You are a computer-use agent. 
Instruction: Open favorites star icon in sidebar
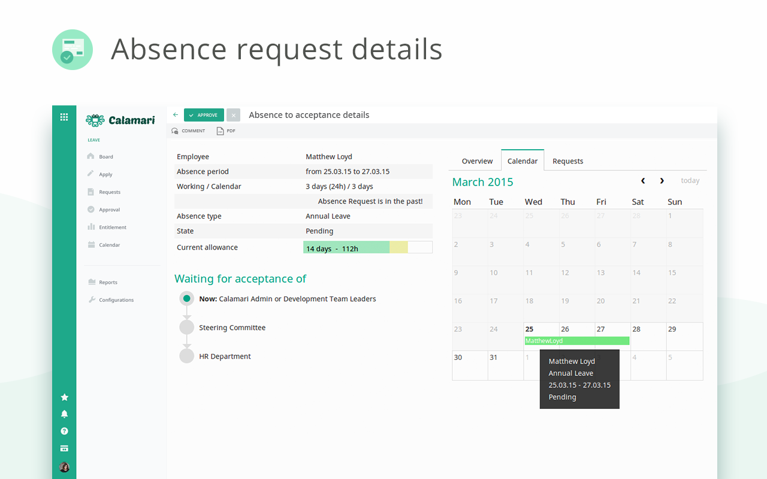(x=64, y=397)
